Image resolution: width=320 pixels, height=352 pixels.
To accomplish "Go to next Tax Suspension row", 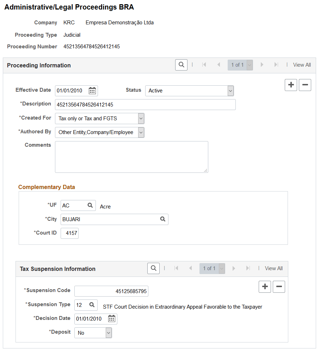I will point(234,268).
